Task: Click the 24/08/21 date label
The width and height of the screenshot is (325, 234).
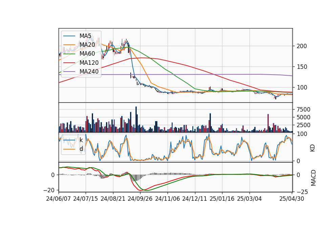Action: tap(113, 199)
